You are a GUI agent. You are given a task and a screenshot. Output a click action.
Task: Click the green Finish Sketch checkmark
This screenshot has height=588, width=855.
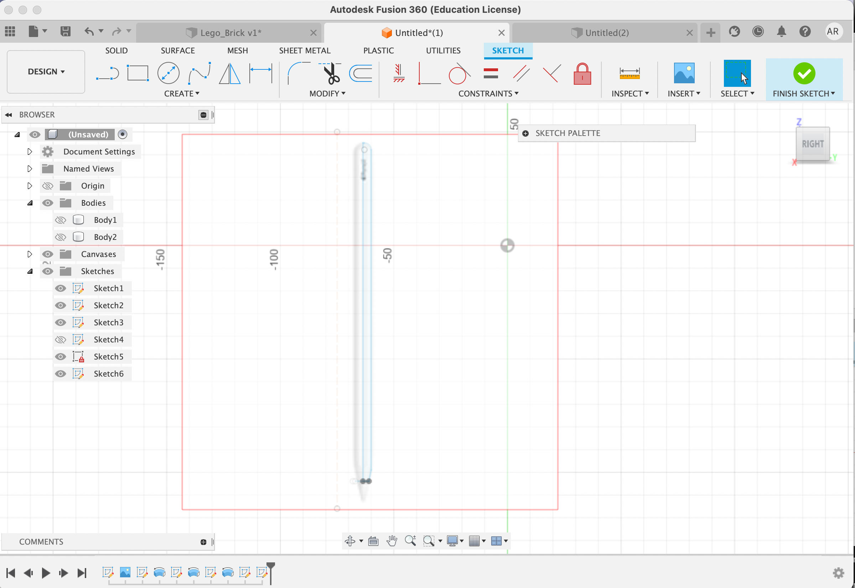tap(804, 73)
